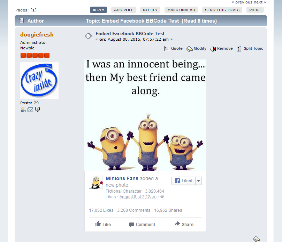282x242 pixels.
Task: Click the 16,962 Shares text
Action: click(x=168, y=210)
